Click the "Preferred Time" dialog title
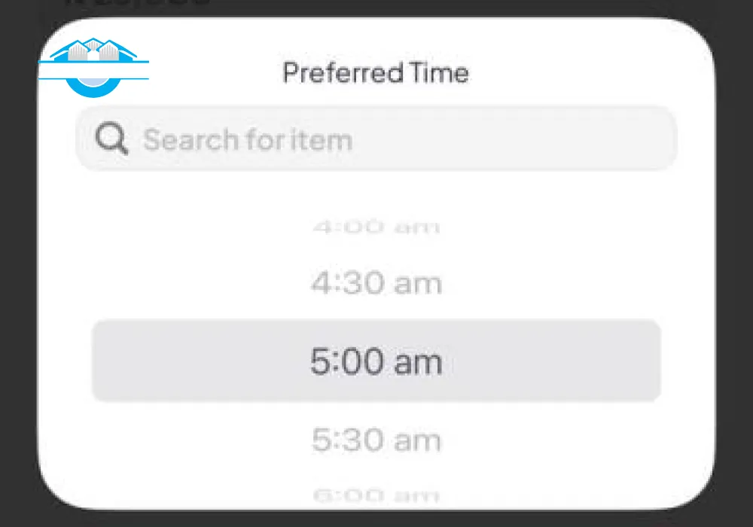The width and height of the screenshot is (753, 527). coord(376,73)
